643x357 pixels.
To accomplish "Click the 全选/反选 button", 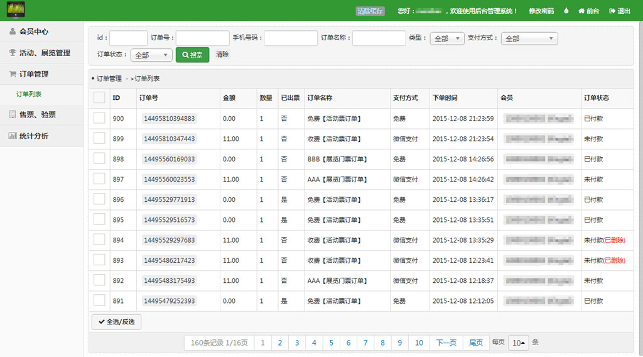I will pyautogui.click(x=116, y=322).
